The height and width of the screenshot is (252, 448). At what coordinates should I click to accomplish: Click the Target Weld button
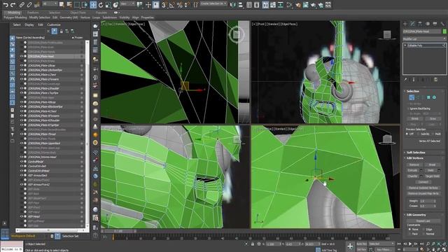(432, 176)
